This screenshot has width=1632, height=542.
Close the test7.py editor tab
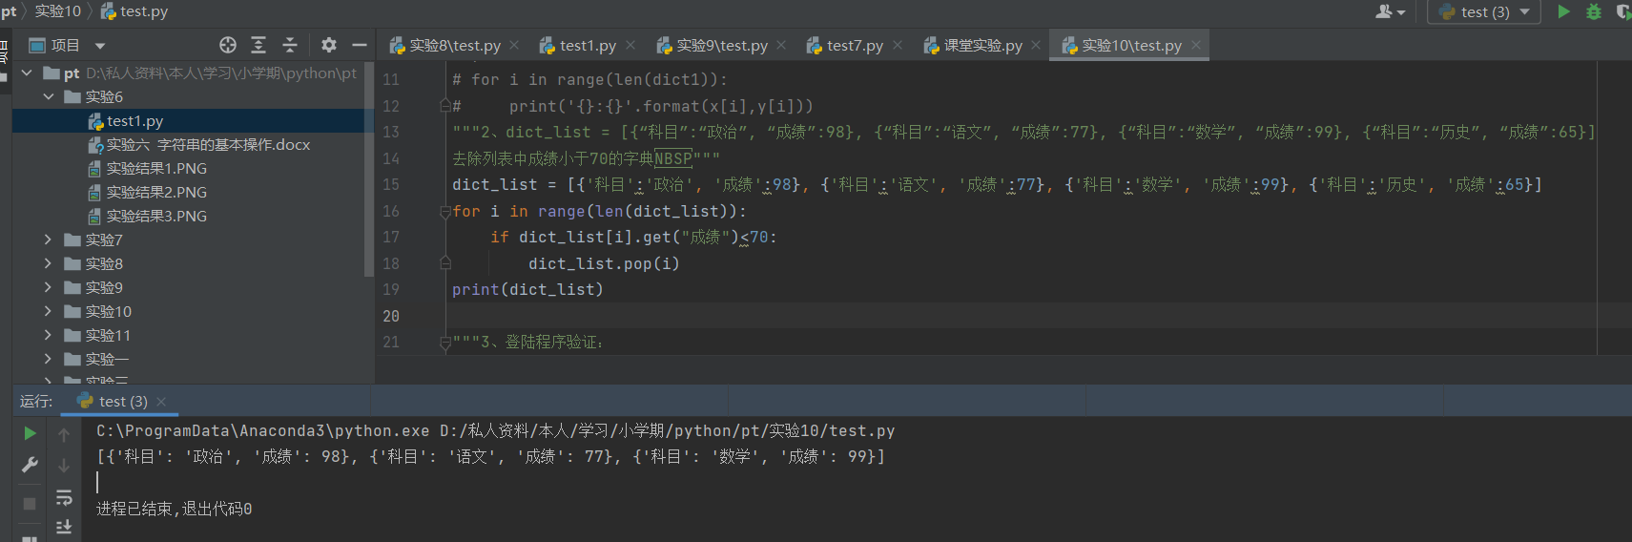(898, 45)
